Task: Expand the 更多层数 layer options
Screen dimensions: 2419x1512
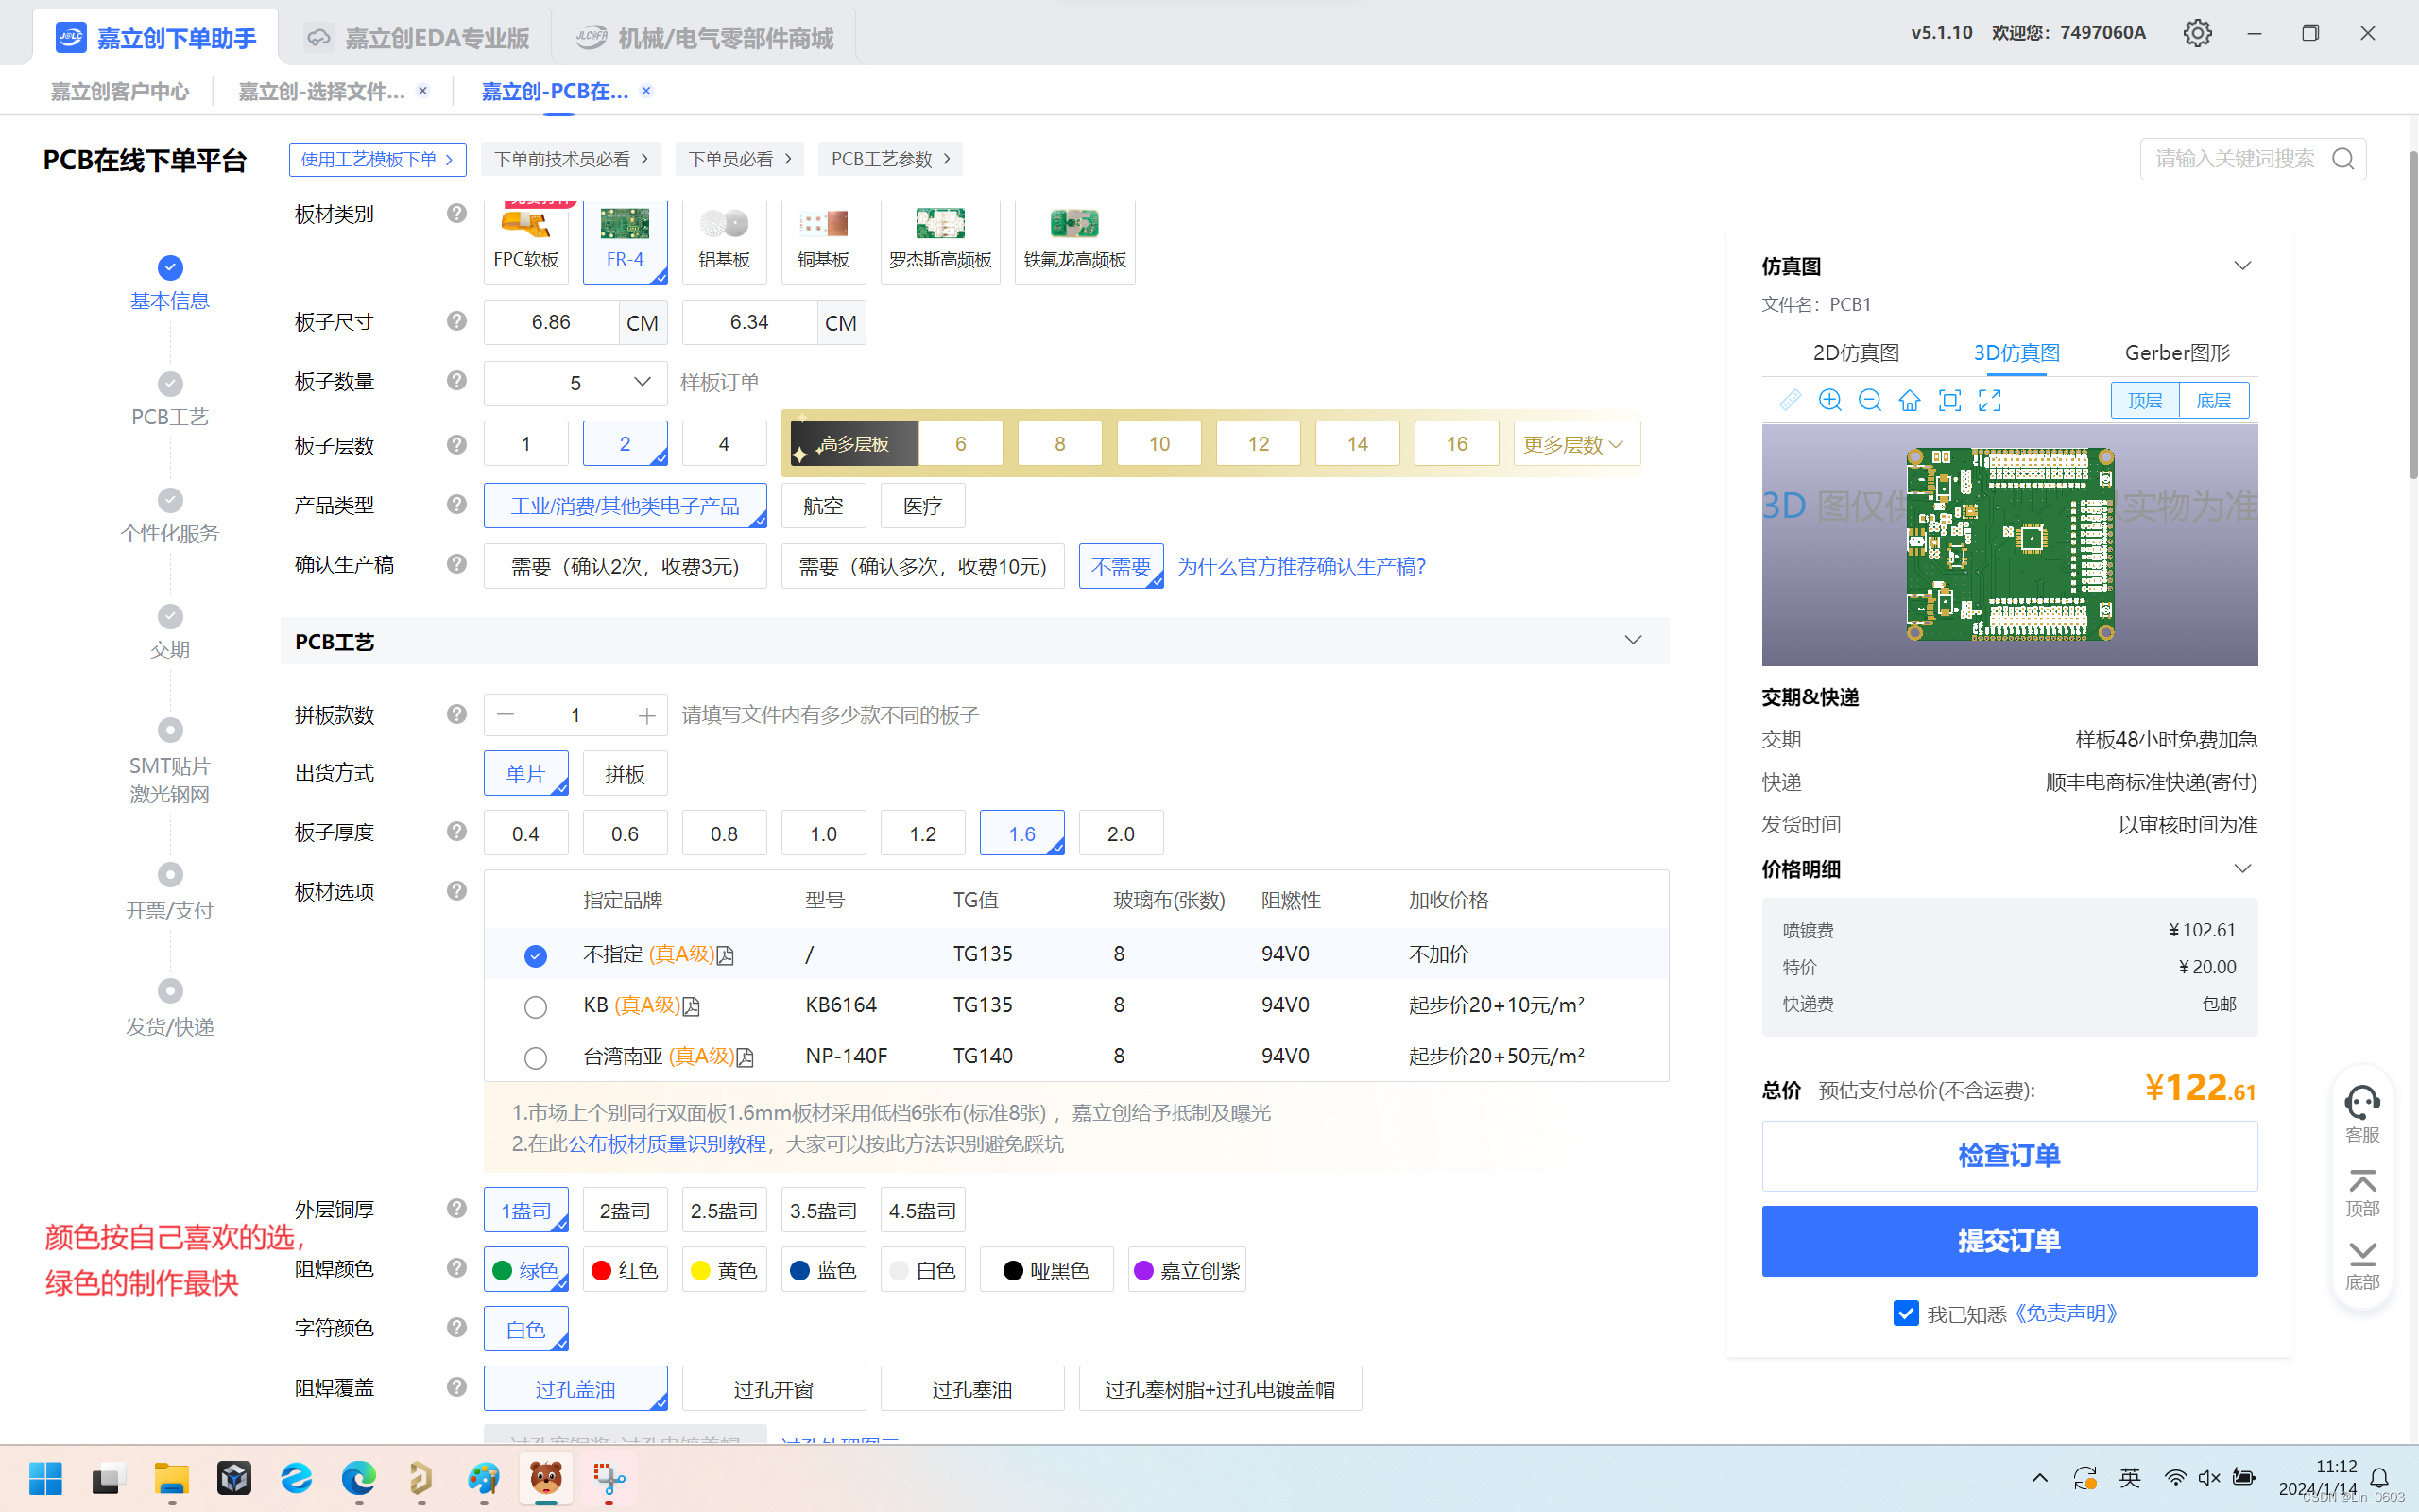Action: coord(1575,444)
